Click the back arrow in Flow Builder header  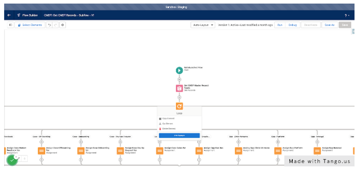click(x=9, y=15)
